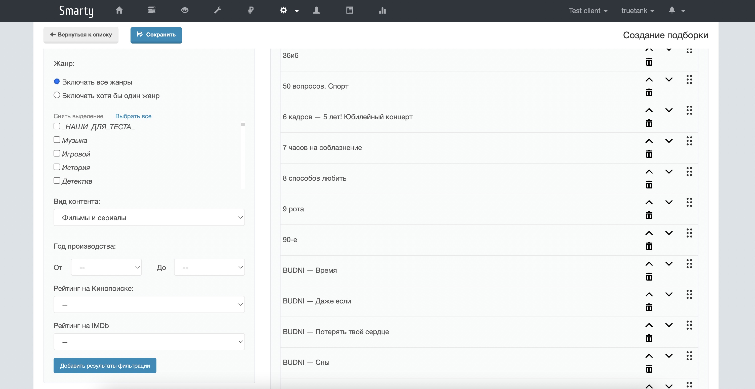Move BUDNI — Время down

pos(669,263)
